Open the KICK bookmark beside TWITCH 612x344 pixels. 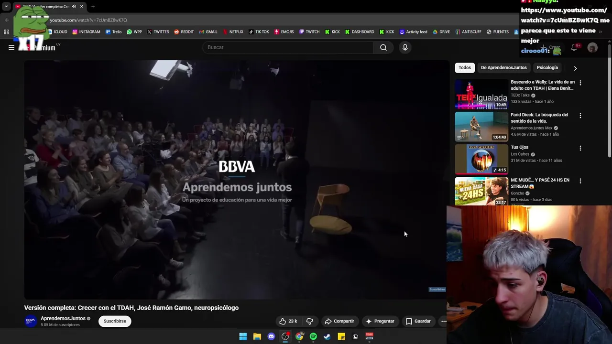click(332, 32)
